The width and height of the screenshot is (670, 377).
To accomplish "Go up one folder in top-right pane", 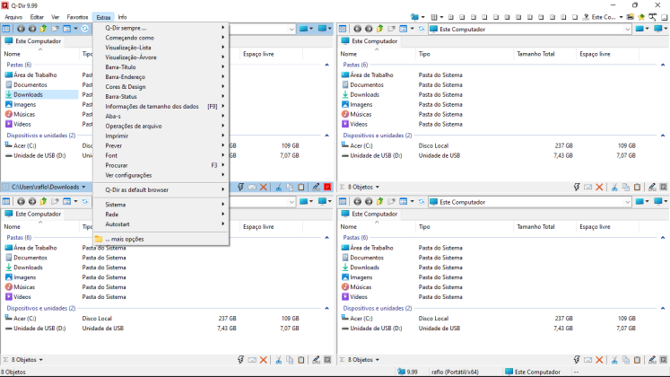I will pyautogui.click(x=380, y=29).
